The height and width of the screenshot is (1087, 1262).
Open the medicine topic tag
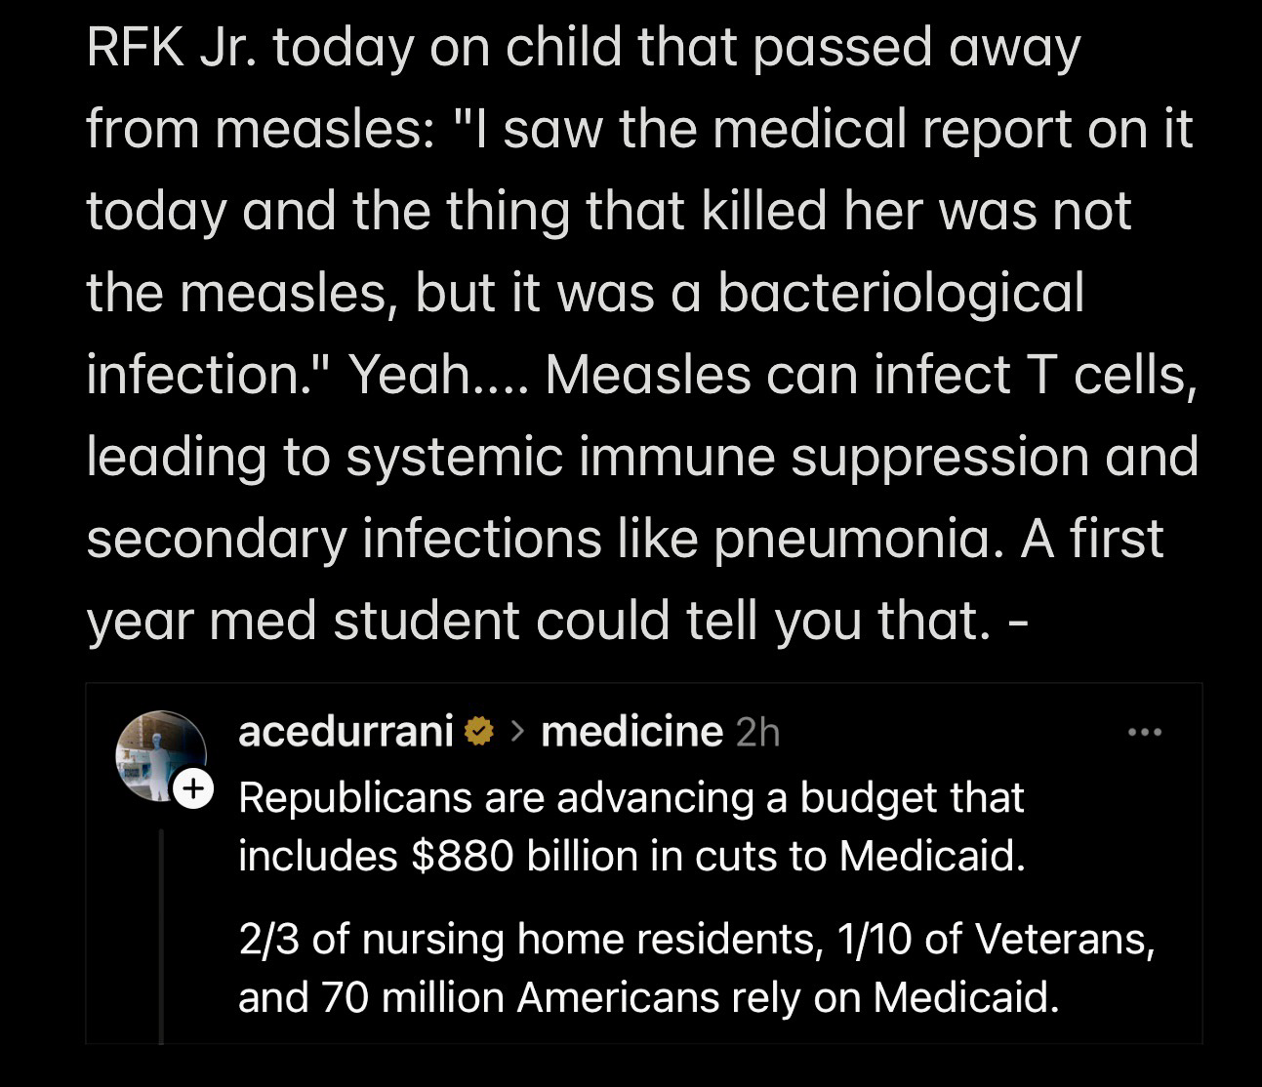pos(631,731)
